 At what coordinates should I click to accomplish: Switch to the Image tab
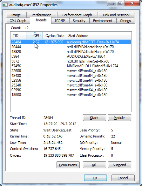click(16, 15)
